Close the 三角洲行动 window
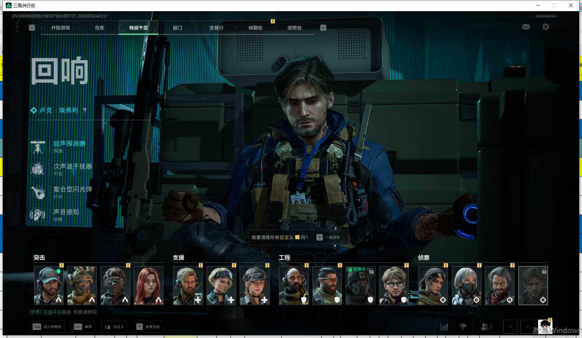This screenshot has height=338, width=582. 571,5
